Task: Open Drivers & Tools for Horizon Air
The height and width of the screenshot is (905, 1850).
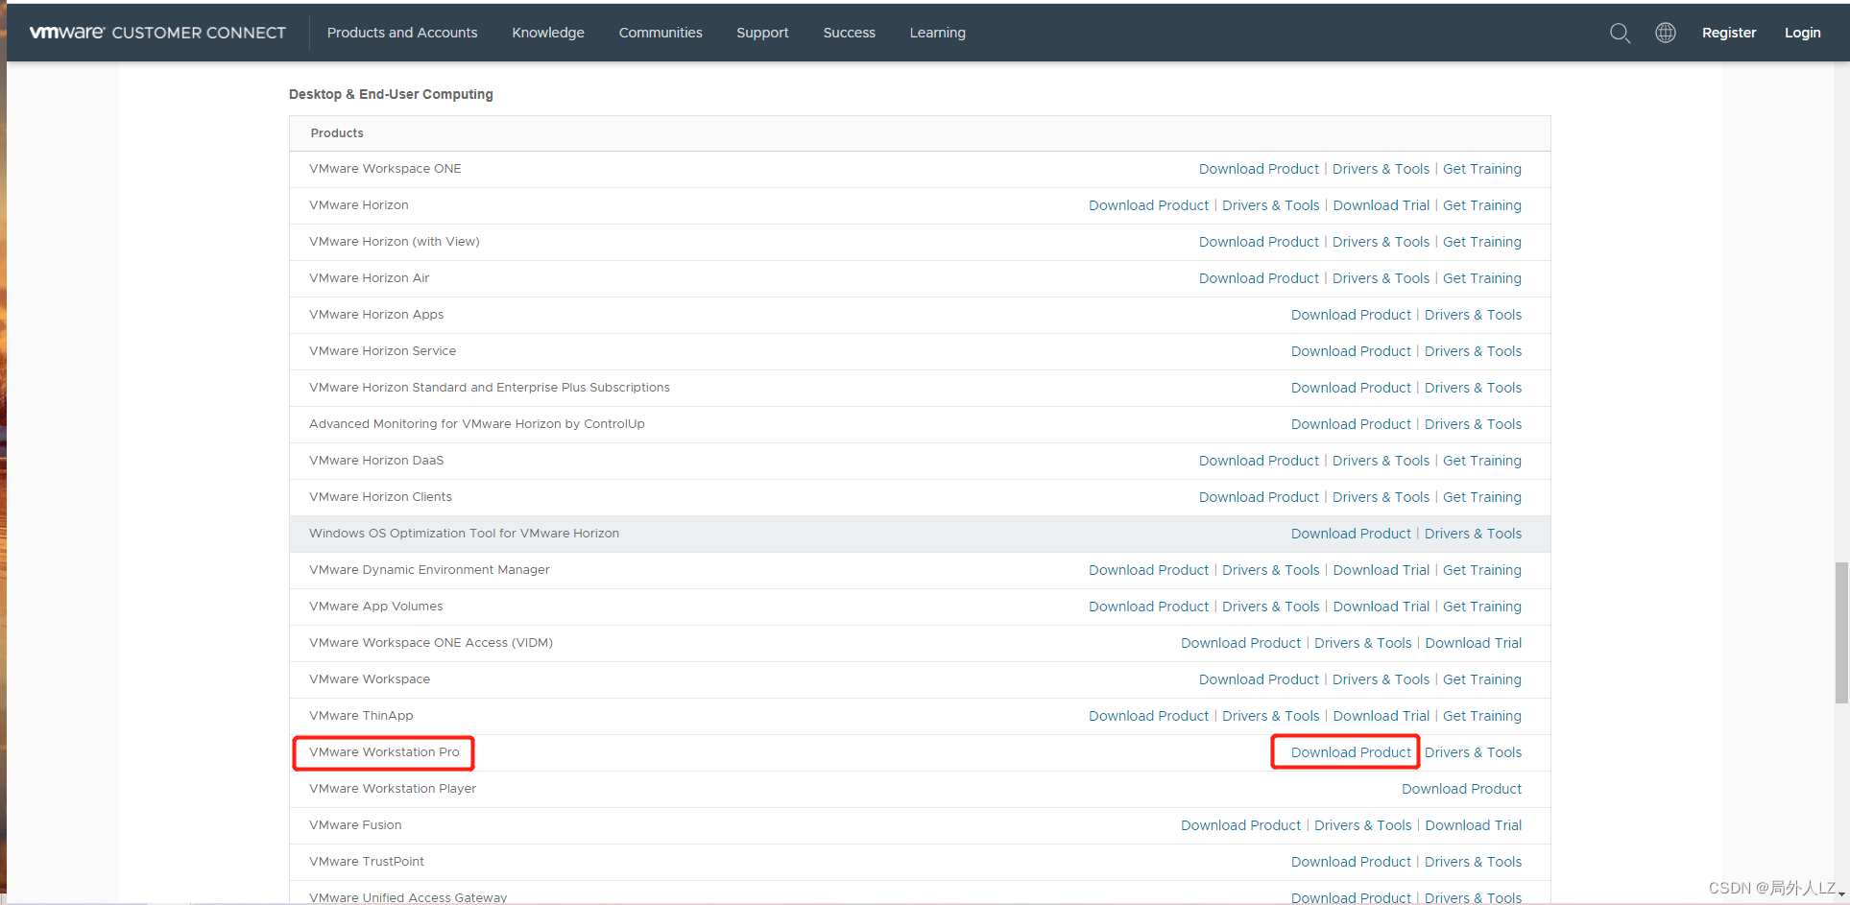Action: pos(1381,278)
